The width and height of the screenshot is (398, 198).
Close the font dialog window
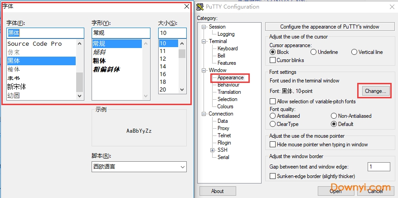(186, 6)
